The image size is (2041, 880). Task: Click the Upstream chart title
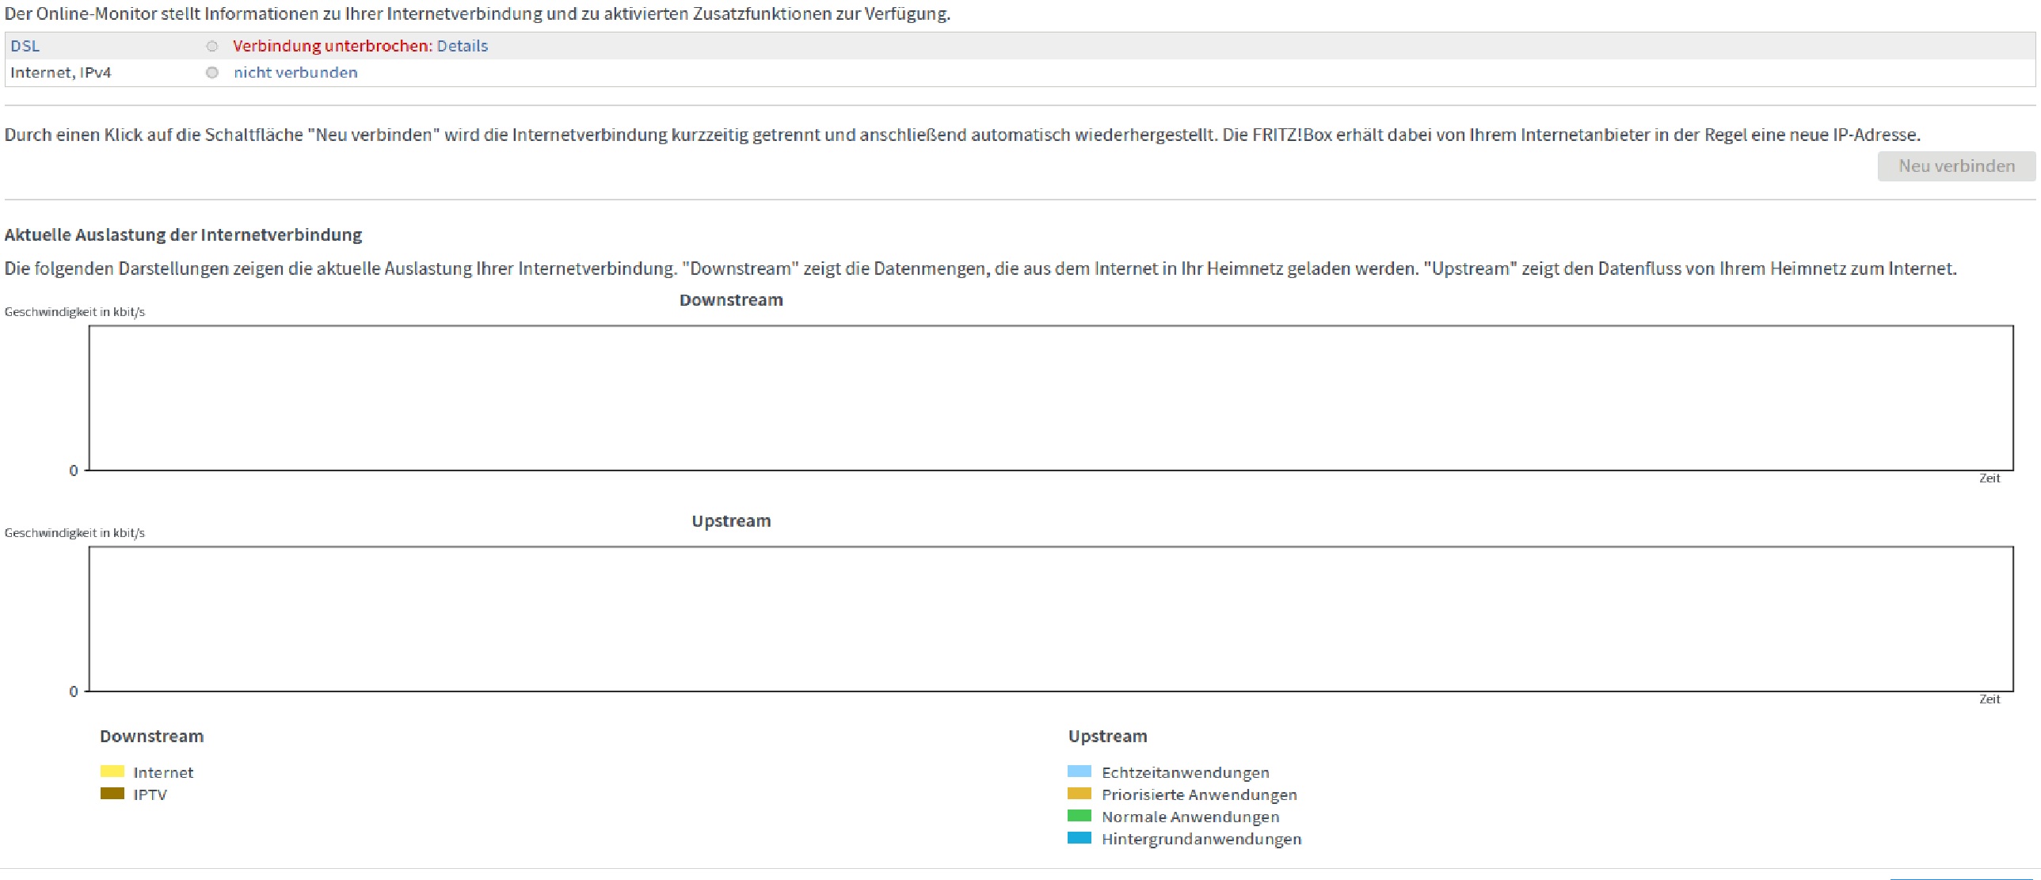pos(730,521)
